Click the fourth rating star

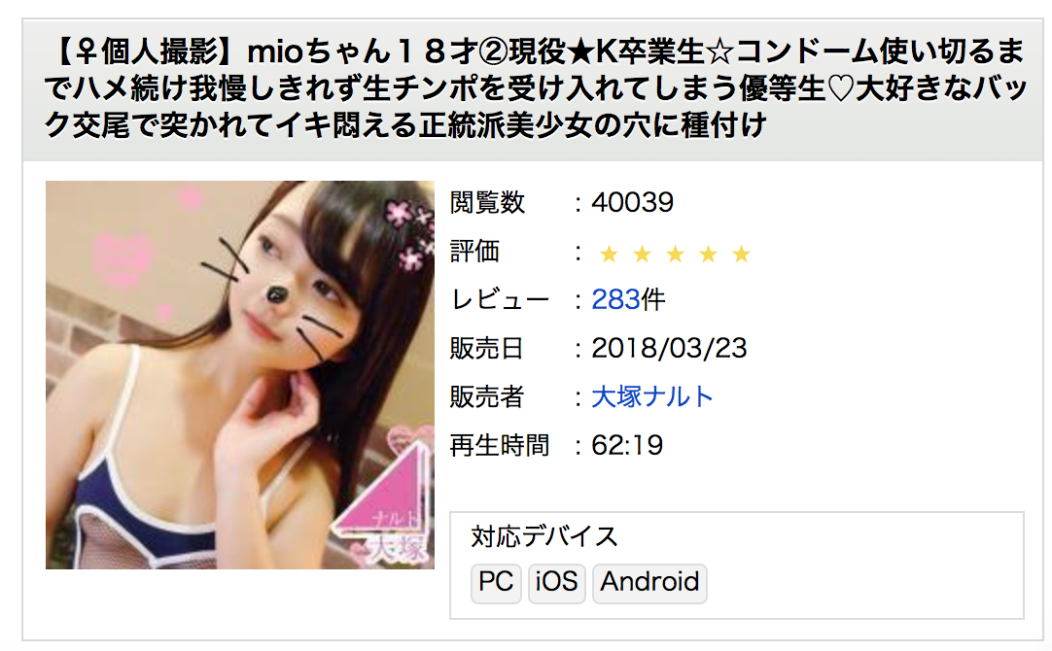pos(709,254)
